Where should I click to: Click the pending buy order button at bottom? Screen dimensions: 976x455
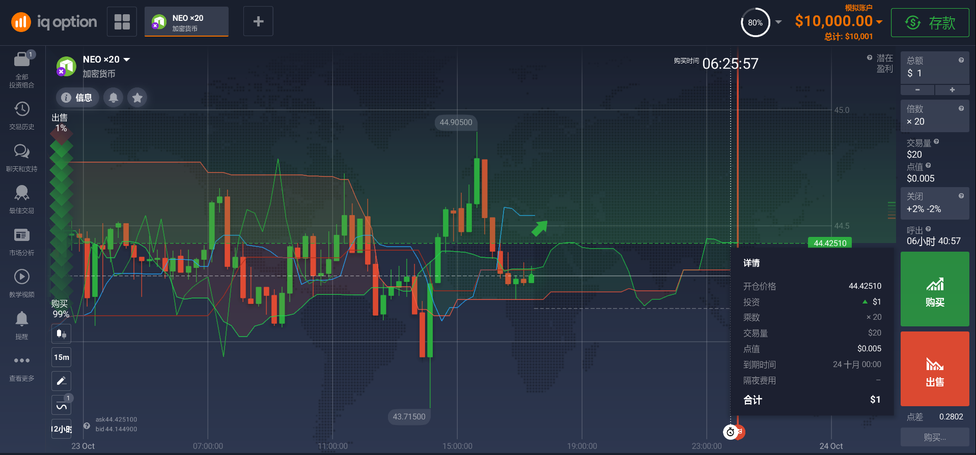click(935, 437)
